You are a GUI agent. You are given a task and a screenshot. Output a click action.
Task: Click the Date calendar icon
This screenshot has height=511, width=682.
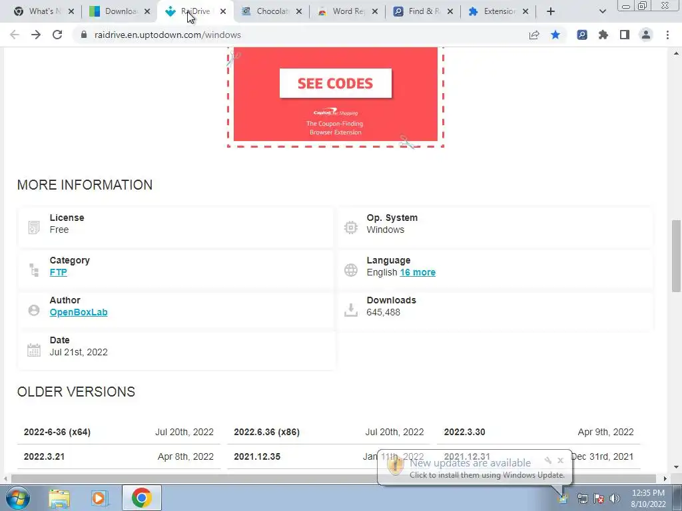coord(34,350)
